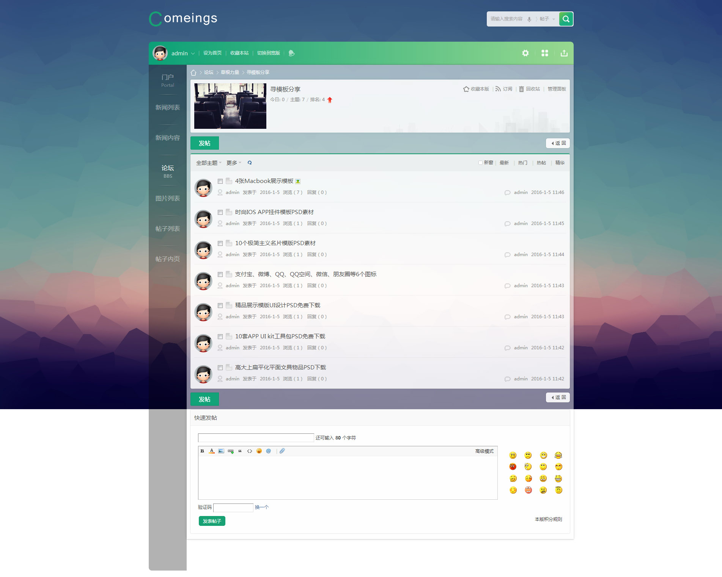Screen dimensions: 722x577
Task: Click the green search magnifier button
Action: click(566, 19)
